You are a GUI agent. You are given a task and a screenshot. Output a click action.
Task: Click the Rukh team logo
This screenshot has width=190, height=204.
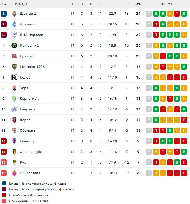(x=14, y=162)
